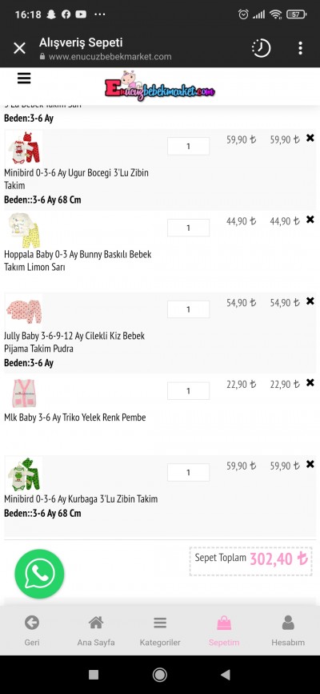Screen dimensions: 320x694
Task: Remove Minibird Kurbaga set from cart
Action: point(310,464)
